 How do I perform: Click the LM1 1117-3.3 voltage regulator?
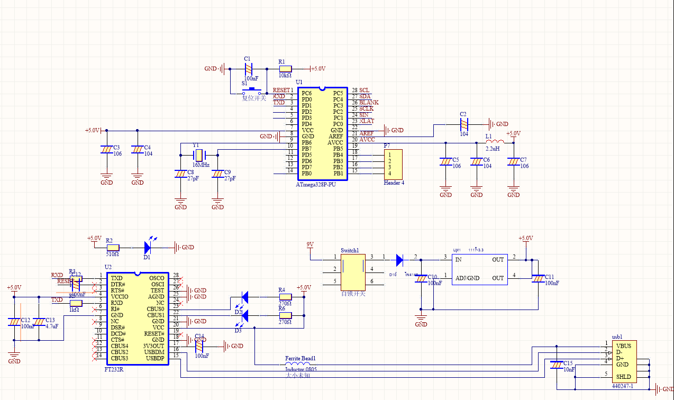(x=478, y=269)
